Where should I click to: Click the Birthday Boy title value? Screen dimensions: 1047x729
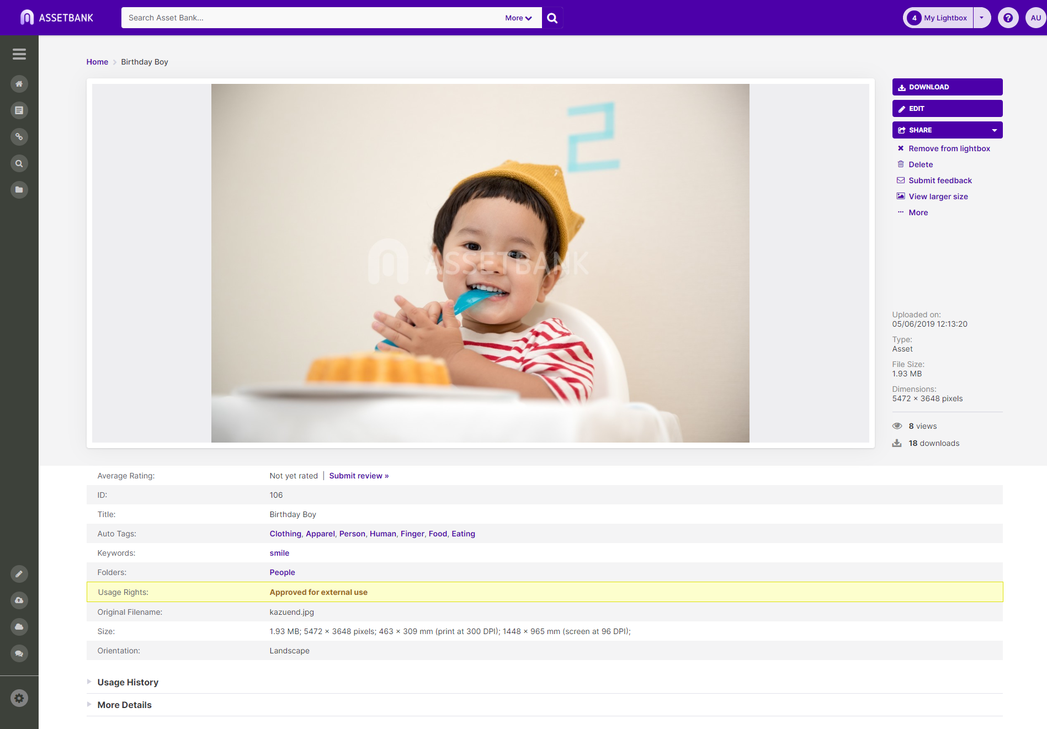293,514
